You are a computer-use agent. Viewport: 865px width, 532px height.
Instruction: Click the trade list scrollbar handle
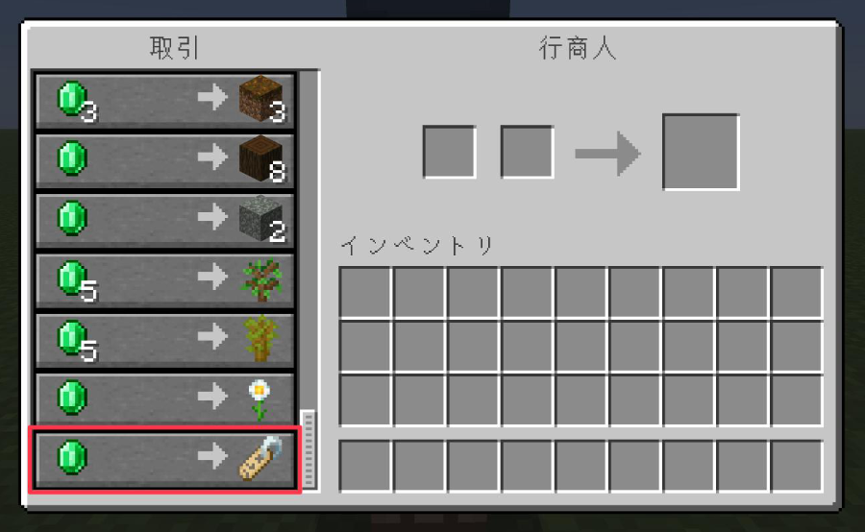309,448
